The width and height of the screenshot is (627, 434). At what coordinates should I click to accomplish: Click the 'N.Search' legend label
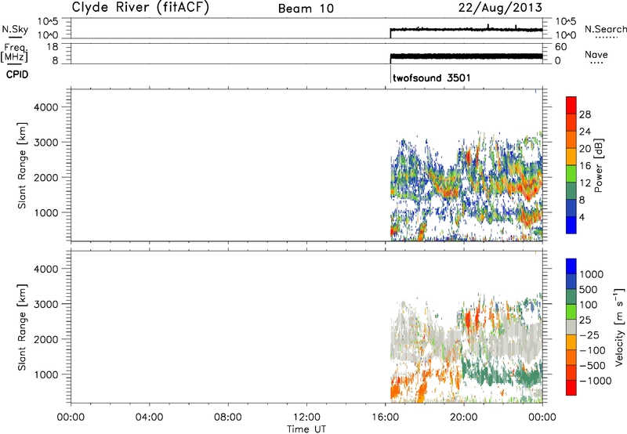pos(605,29)
